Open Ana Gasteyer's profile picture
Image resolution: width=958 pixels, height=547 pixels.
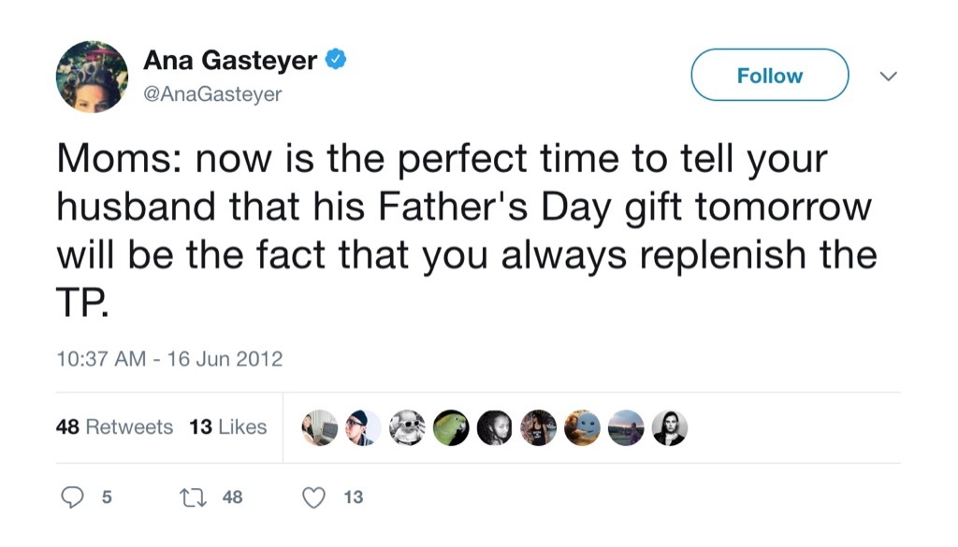pos(93,75)
